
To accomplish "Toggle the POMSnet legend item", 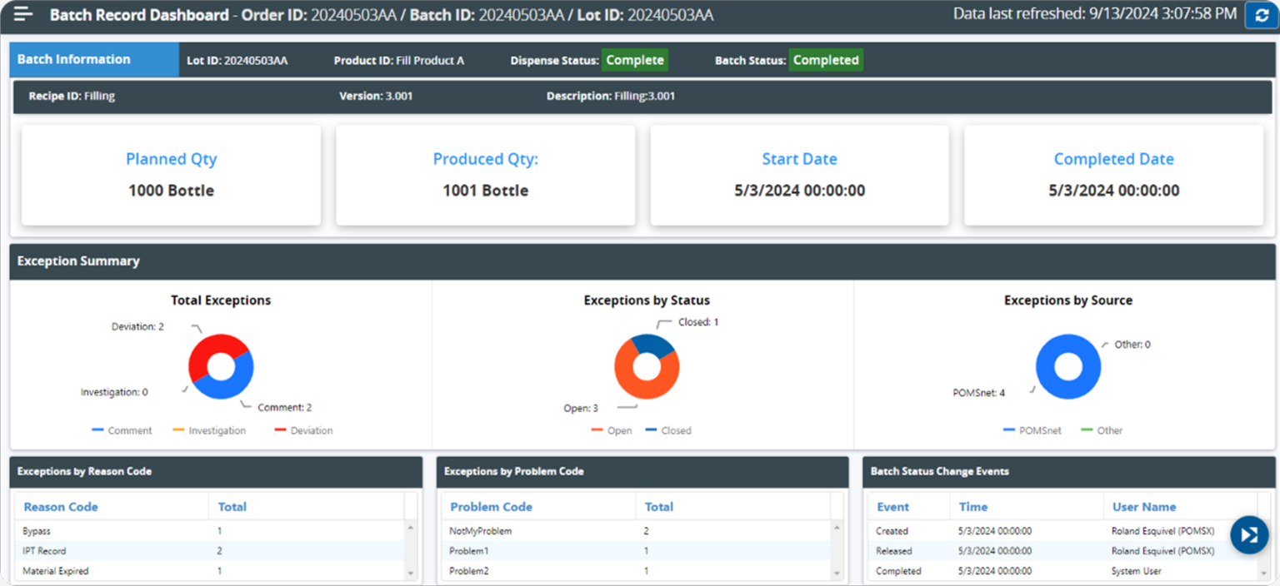I will [1032, 430].
